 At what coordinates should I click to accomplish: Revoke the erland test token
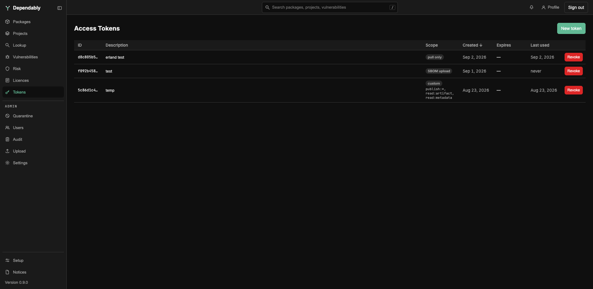coord(574,57)
